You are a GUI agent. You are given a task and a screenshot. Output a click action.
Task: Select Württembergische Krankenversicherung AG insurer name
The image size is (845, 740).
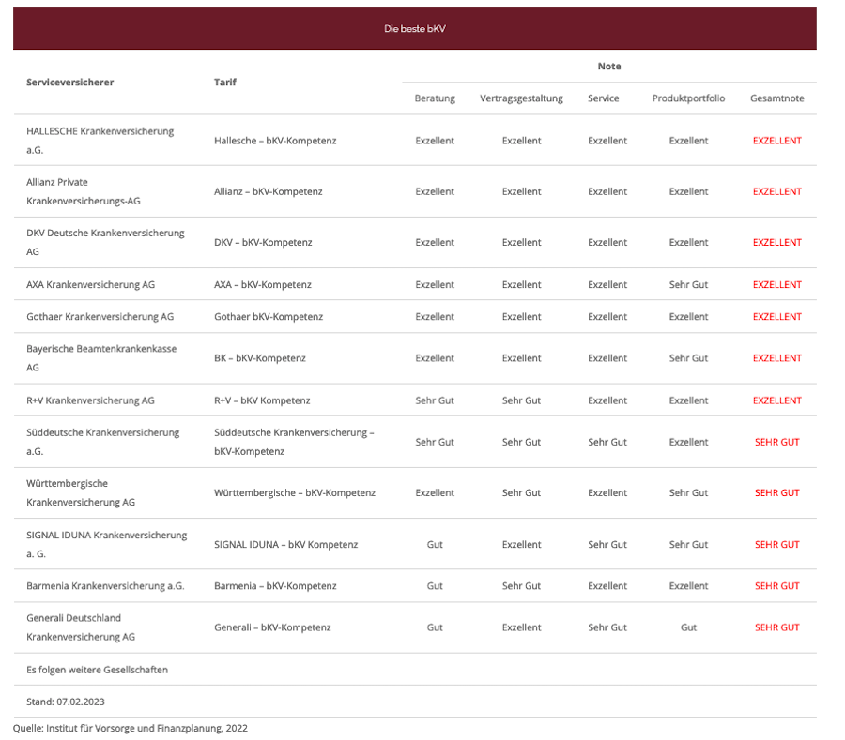click(x=81, y=492)
